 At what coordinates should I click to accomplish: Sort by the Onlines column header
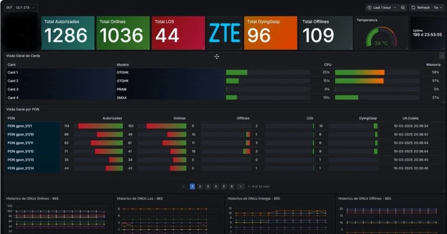coord(180,118)
